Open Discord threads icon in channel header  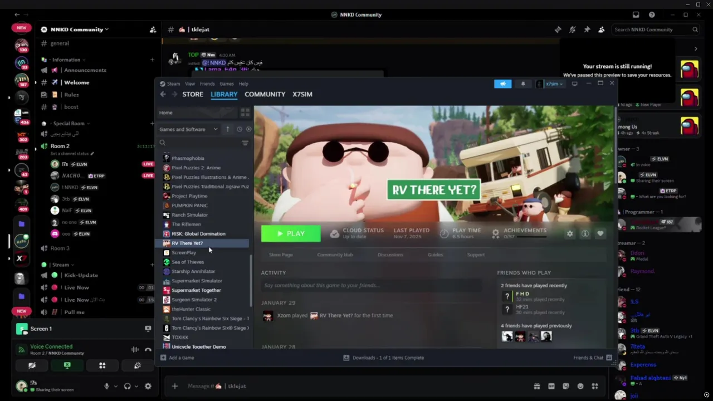coord(558,30)
